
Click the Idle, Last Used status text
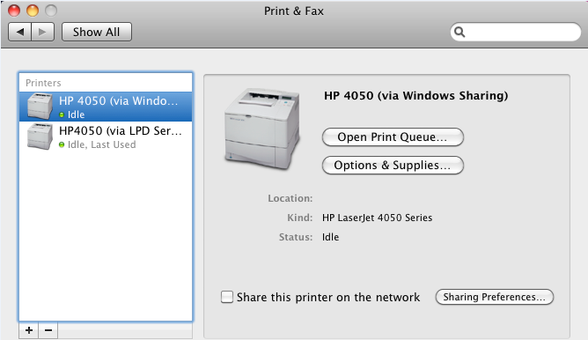(x=101, y=144)
